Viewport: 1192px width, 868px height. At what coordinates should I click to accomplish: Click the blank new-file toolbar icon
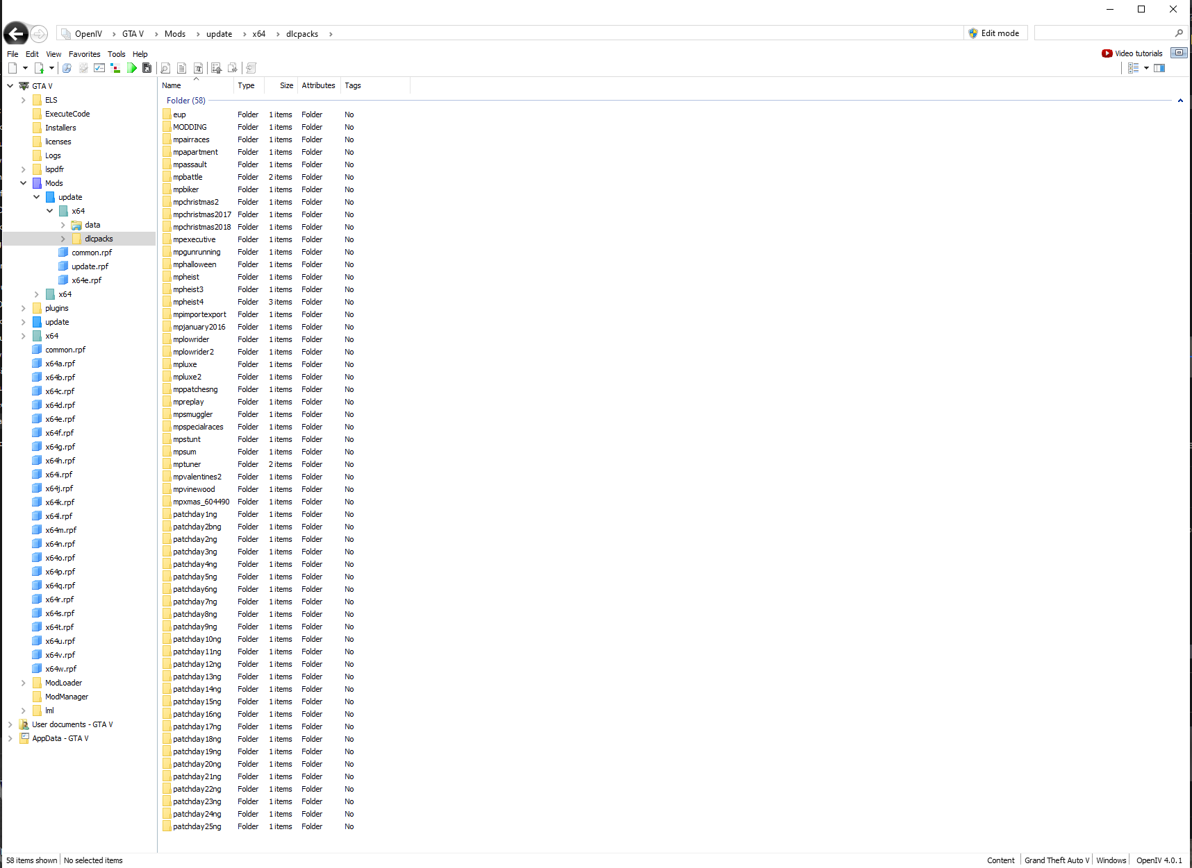click(x=13, y=68)
